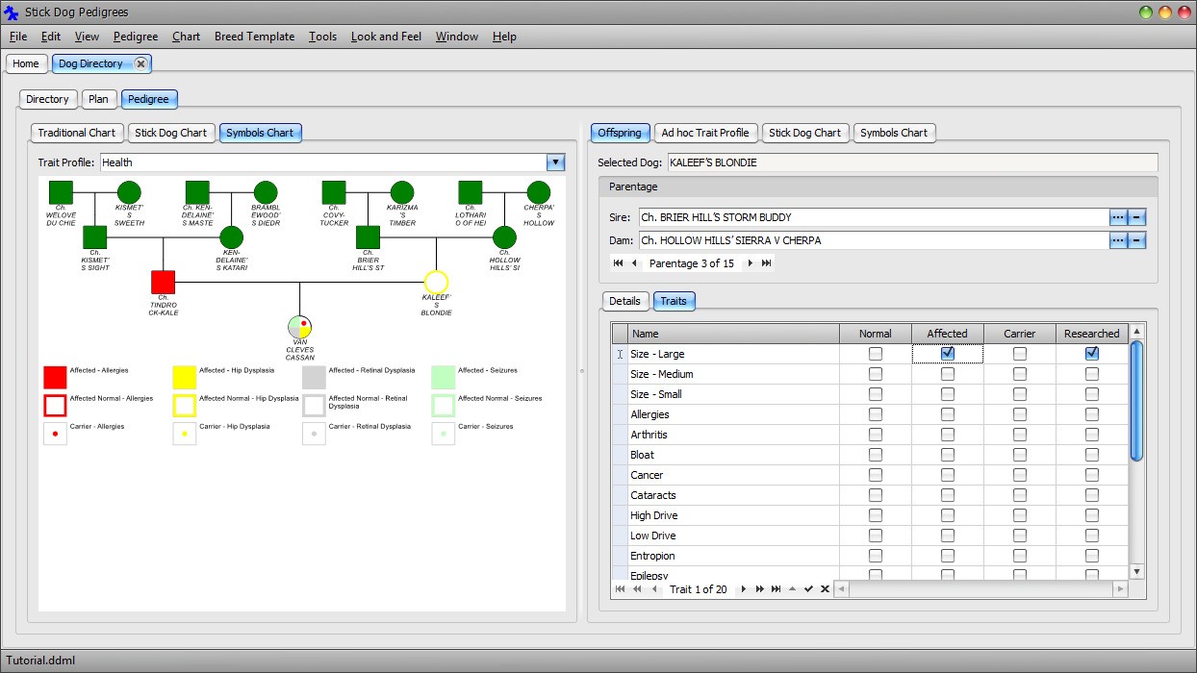Image resolution: width=1197 pixels, height=673 pixels.
Task: Close the Dog Directory tab
Action: [x=141, y=63]
